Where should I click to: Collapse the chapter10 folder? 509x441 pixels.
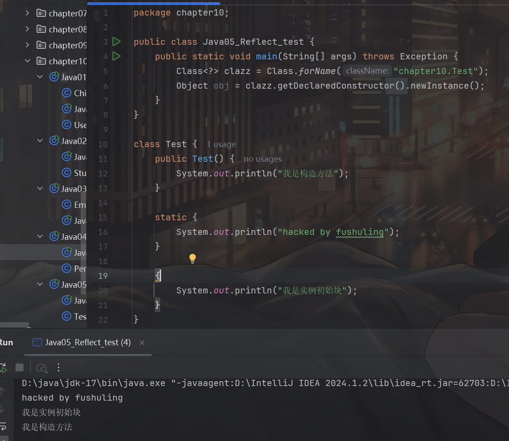pyautogui.click(x=28, y=61)
